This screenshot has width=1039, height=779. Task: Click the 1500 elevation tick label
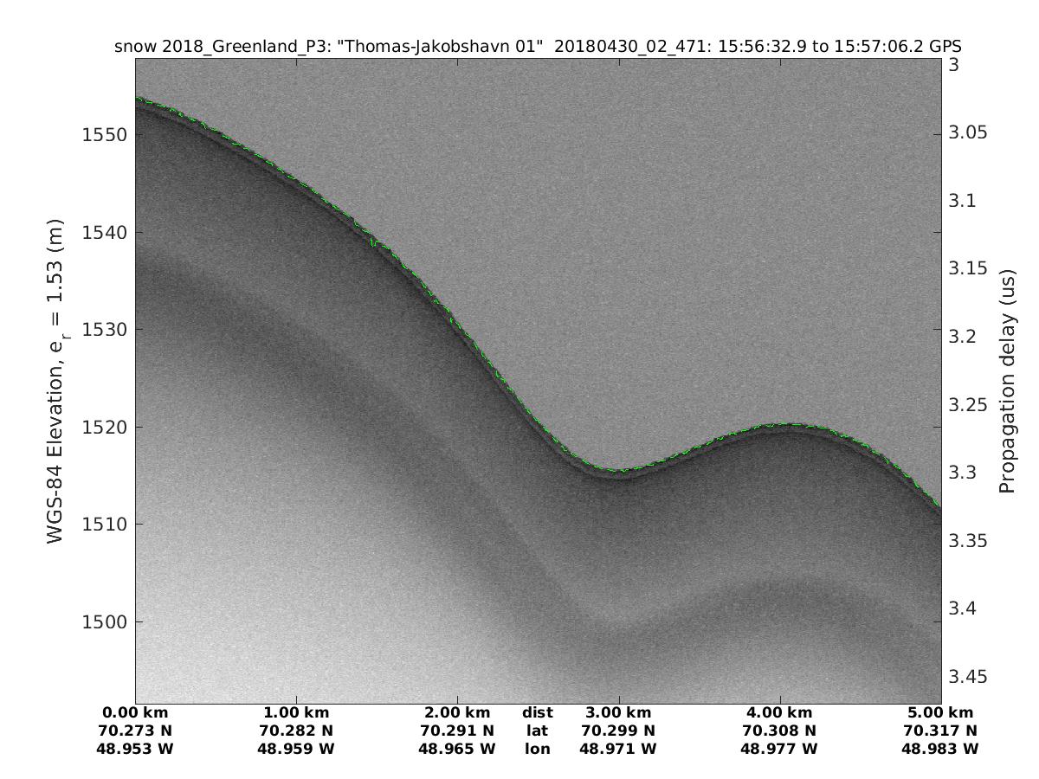(x=104, y=621)
